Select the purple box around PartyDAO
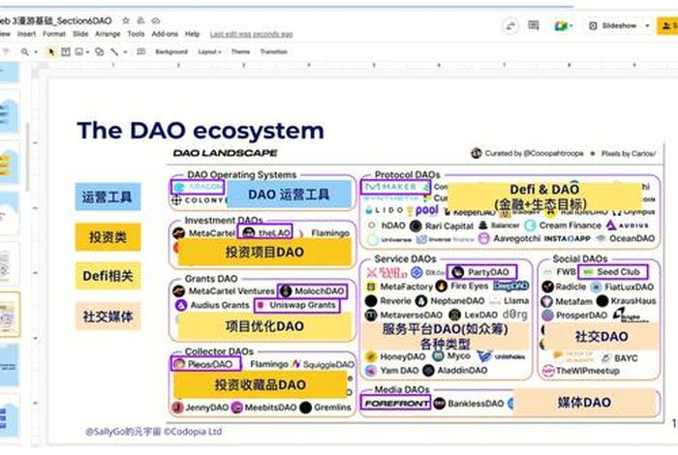The height and width of the screenshot is (455, 678). [481, 272]
